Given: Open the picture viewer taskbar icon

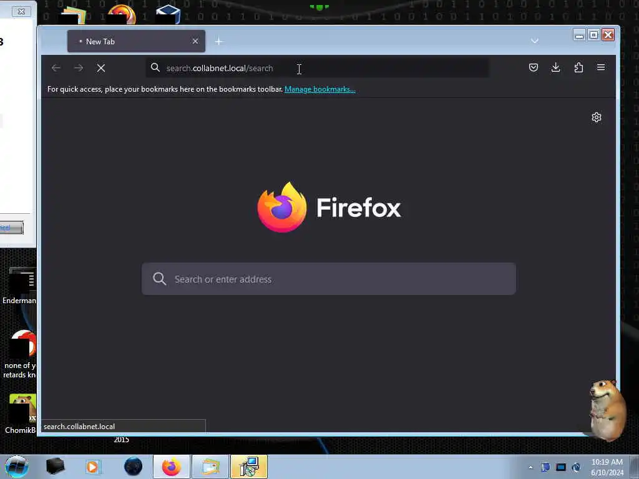Looking at the screenshot, I should click(x=210, y=467).
